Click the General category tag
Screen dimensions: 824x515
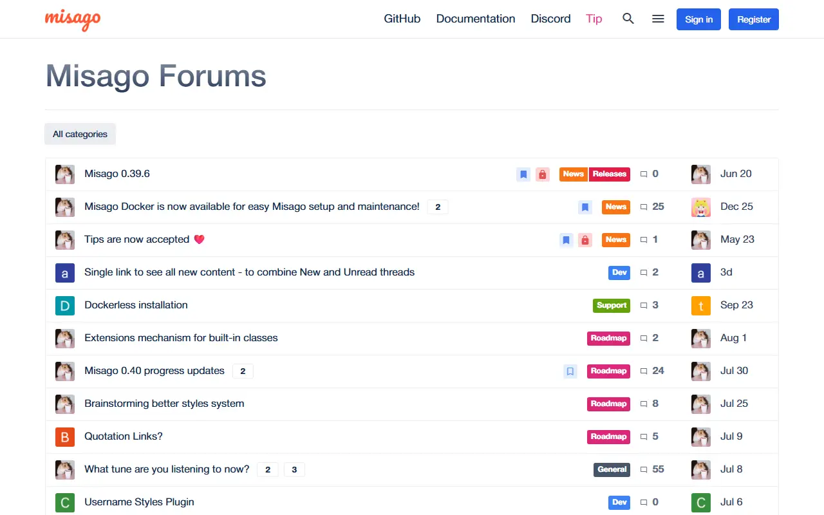612,469
